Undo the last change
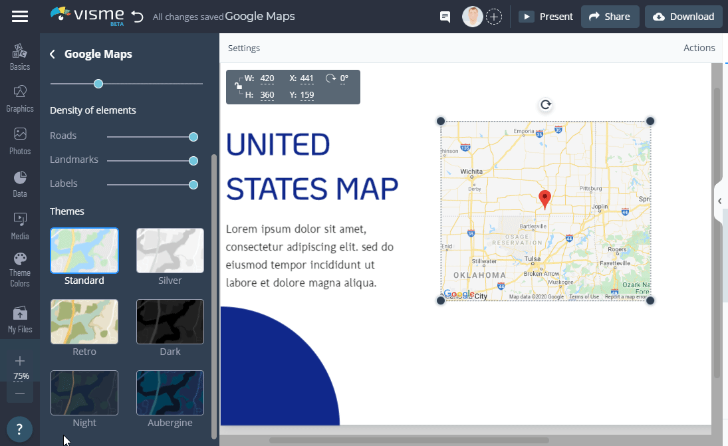 138,17
